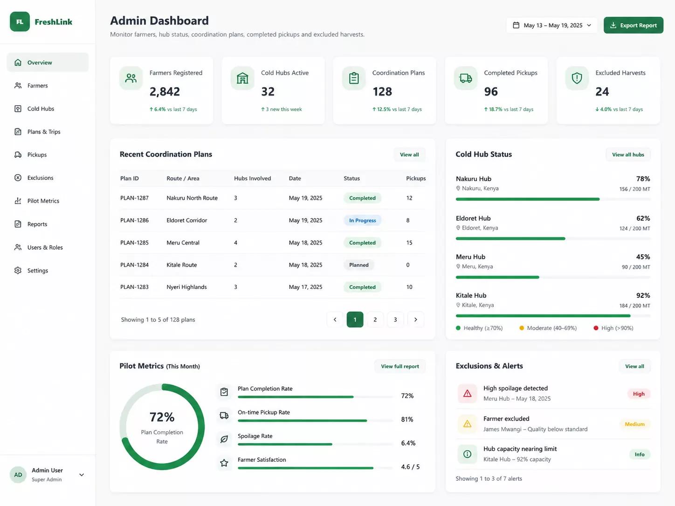Click the Hubs Involved column header
The height and width of the screenshot is (506, 675).
click(252, 178)
